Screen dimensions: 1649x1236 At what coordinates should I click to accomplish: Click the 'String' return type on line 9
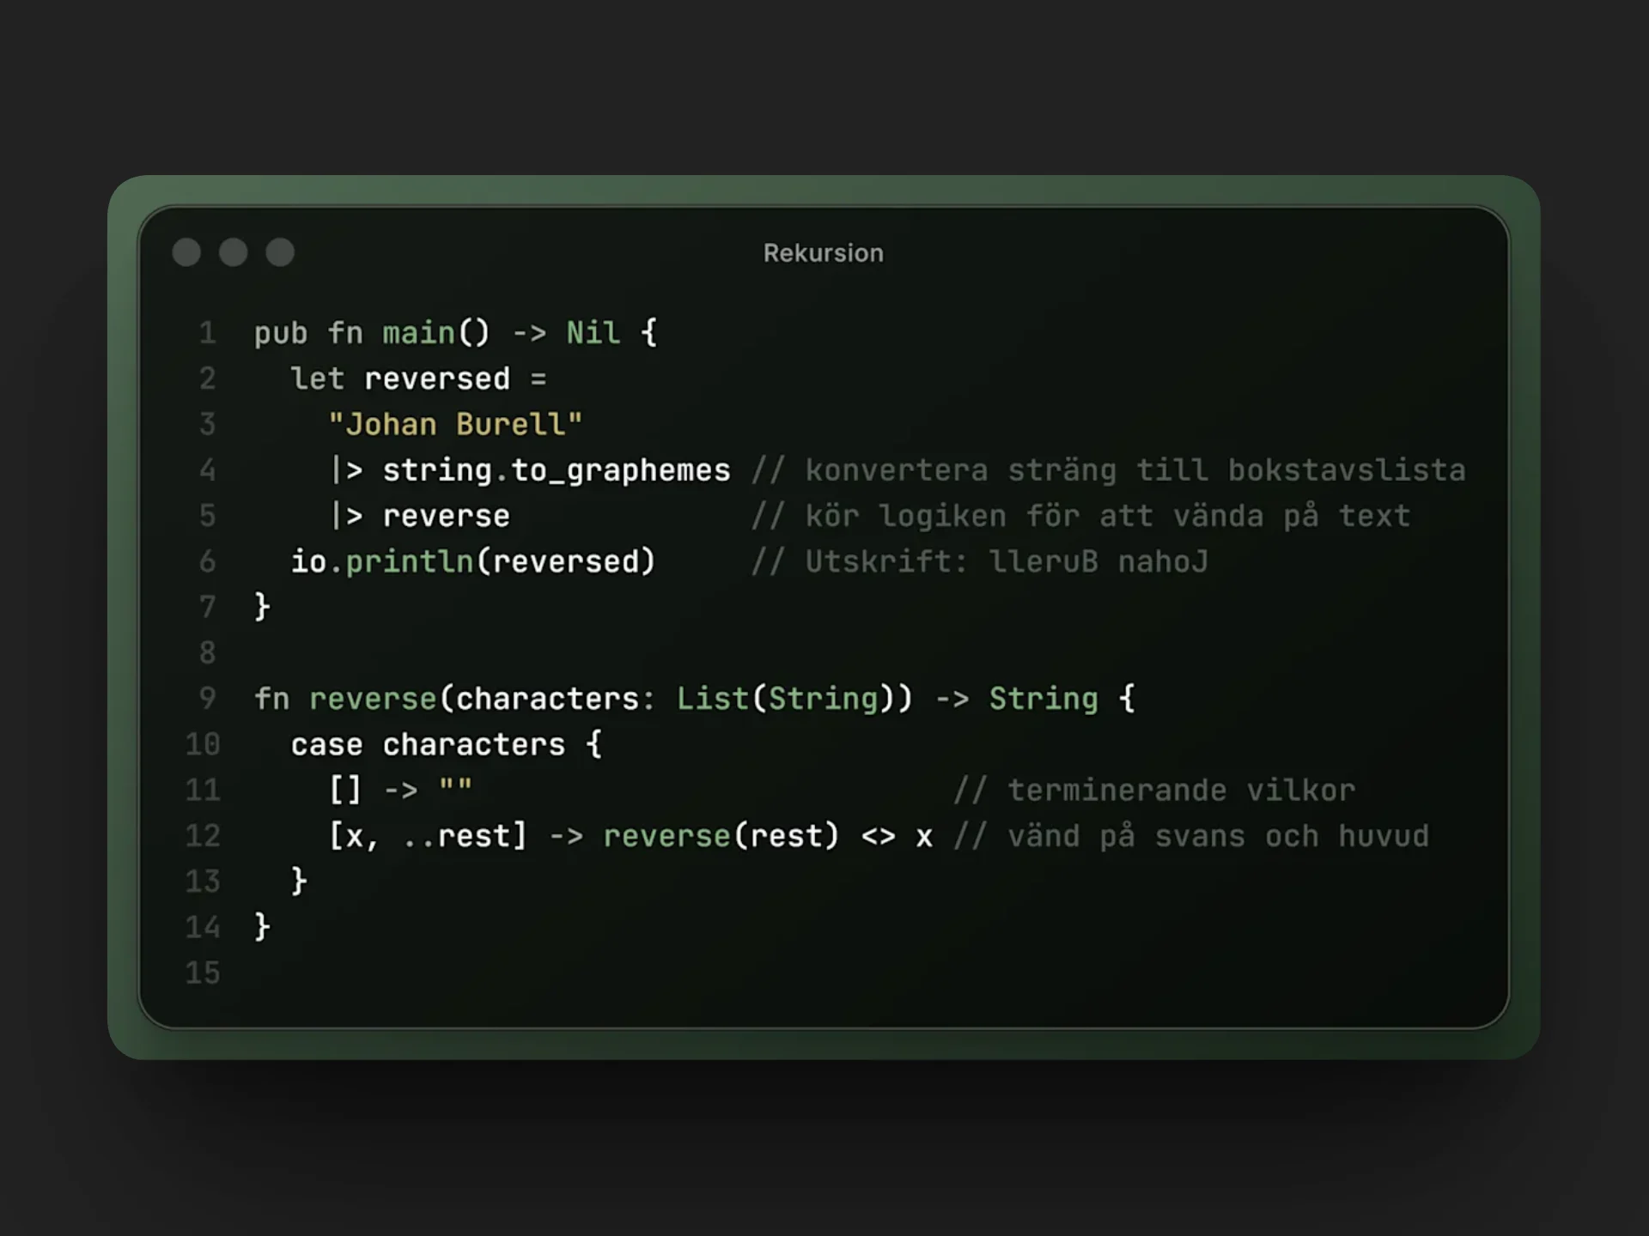click(1044, 699)
